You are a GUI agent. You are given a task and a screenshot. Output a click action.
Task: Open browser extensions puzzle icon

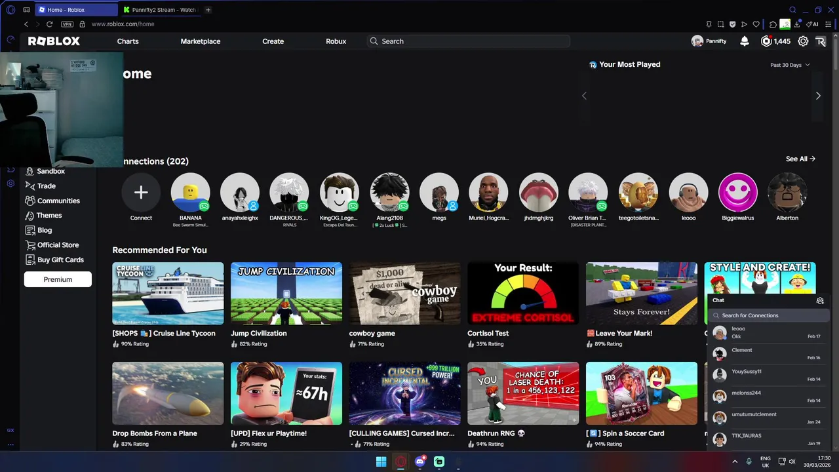[x=773, y=24]
